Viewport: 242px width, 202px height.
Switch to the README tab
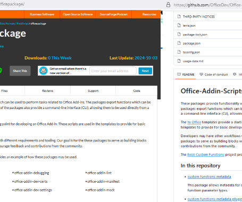tap(186, 74)
